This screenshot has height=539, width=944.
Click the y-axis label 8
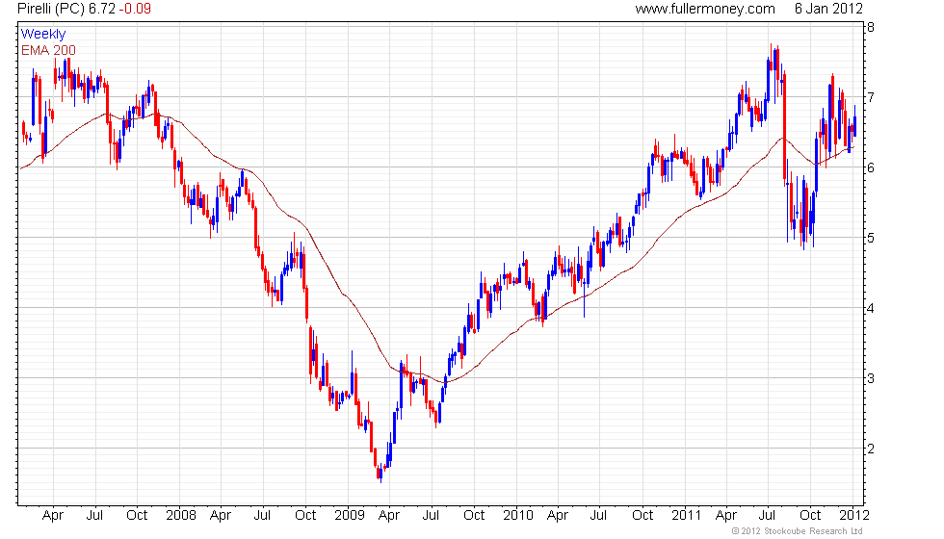(x=871, y=27)
